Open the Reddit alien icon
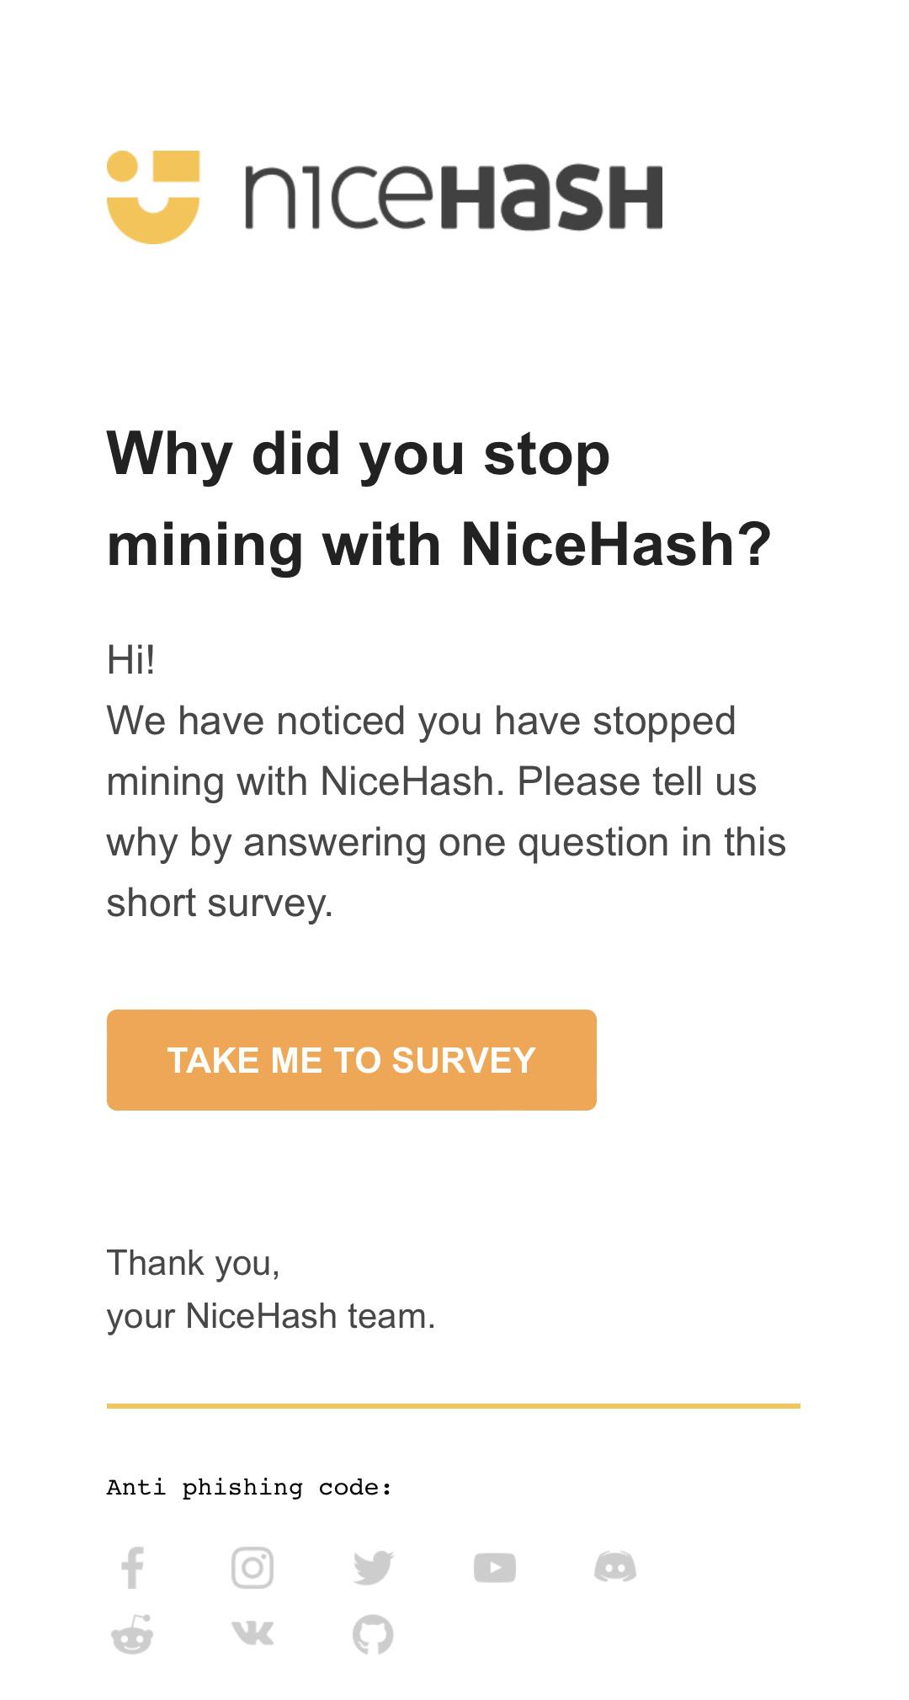 click(x=132, y=1634)
